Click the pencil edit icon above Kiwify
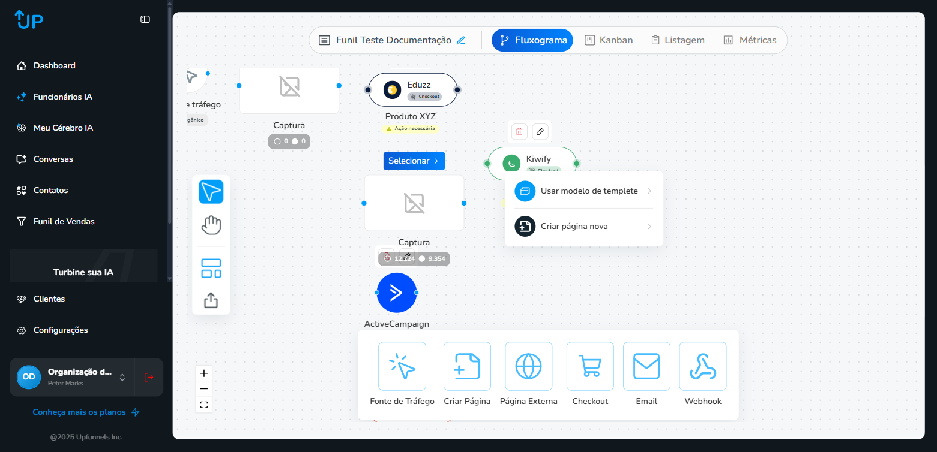 [x=540, y=131]
